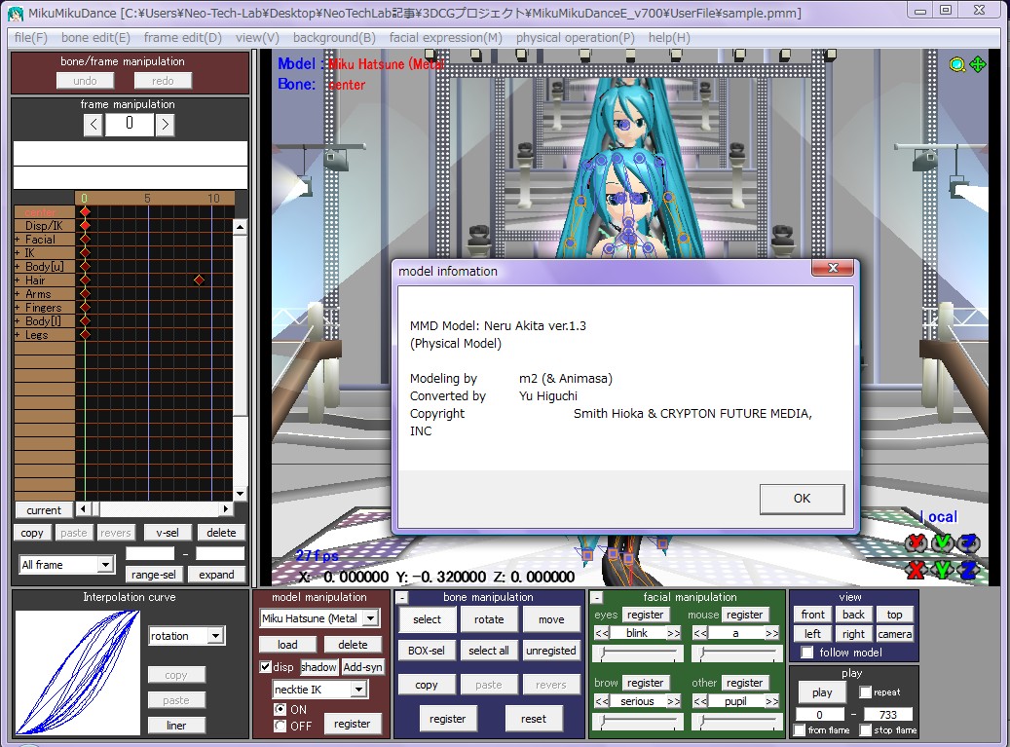Open the physical operation(P) menu
The width and height of the screenshot is (1010, 747).
(575, 37)
